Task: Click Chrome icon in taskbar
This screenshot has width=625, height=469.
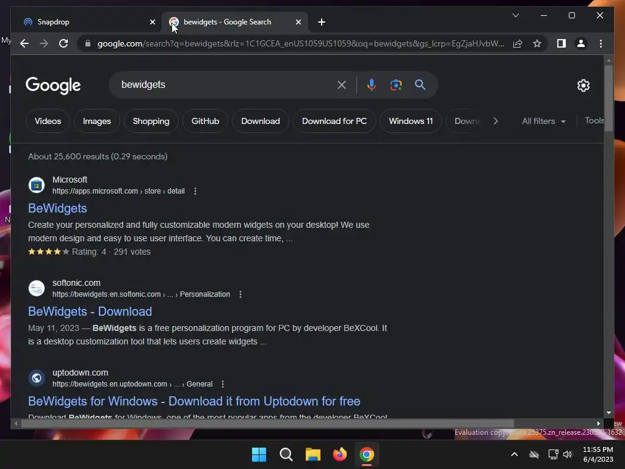Action: pyautogui.click(x=367, y=454)
